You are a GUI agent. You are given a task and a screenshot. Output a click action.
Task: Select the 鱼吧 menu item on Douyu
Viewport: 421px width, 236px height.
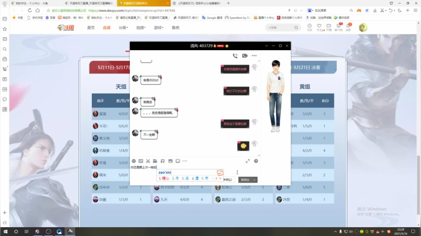[175, 27]
